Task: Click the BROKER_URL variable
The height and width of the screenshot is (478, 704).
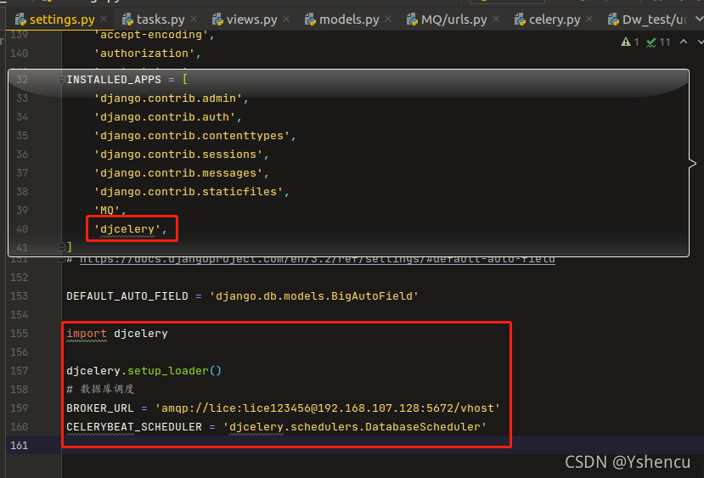Action: tap(99, 408)
